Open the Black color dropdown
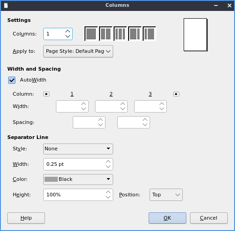 coord(78,180)
